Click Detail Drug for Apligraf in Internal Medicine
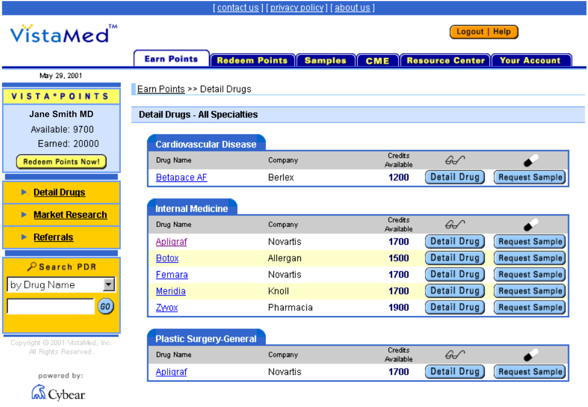This screenshot has width=588, height=407. point(455,241)
